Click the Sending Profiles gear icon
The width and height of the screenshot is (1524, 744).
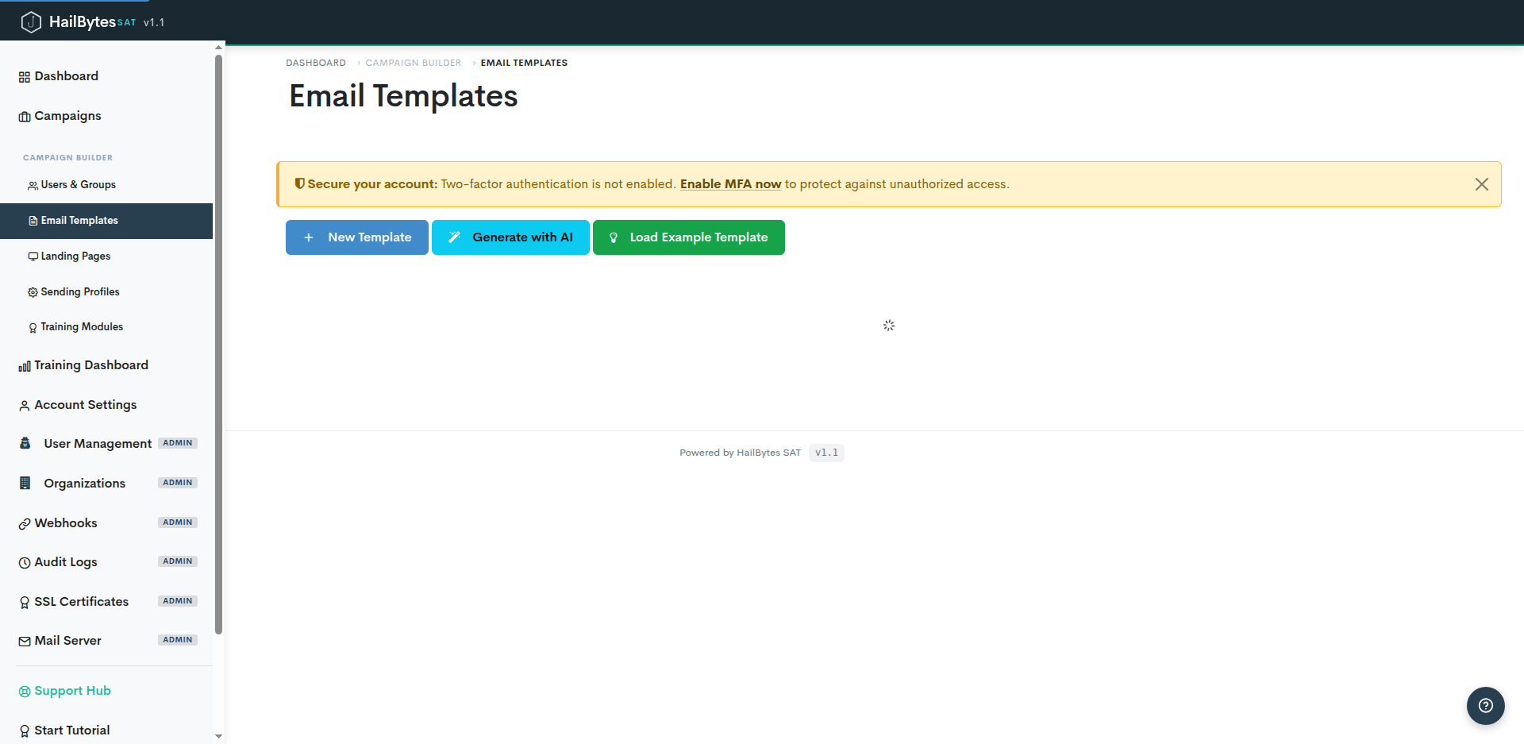click(x=33, y=292)
